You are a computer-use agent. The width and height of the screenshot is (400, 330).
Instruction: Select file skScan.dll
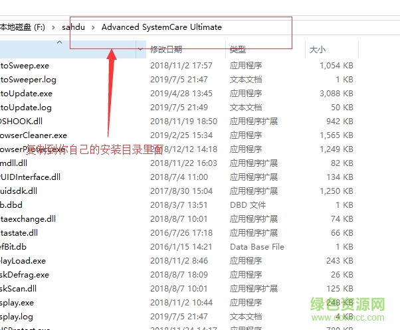coord(18,288)
